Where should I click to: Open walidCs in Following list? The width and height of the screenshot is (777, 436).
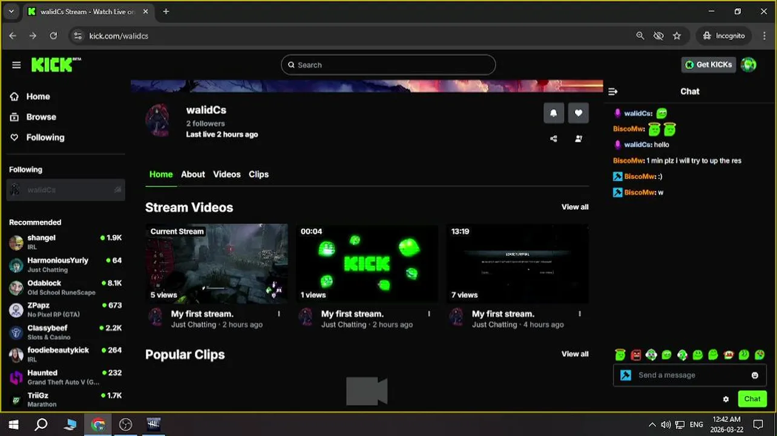(66, 190)
